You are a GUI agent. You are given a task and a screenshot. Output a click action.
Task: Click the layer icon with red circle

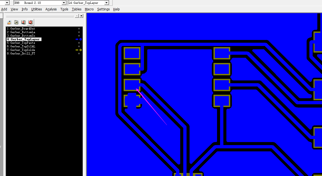30,22
